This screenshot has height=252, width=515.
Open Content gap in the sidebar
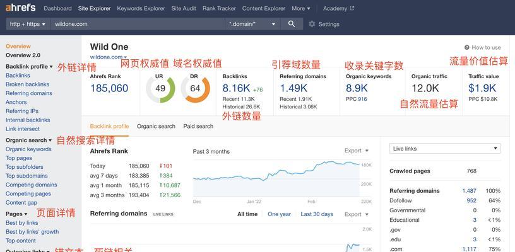(21, 202)
